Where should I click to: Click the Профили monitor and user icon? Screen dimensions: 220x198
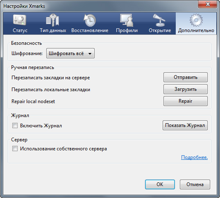tap(127, 20)
